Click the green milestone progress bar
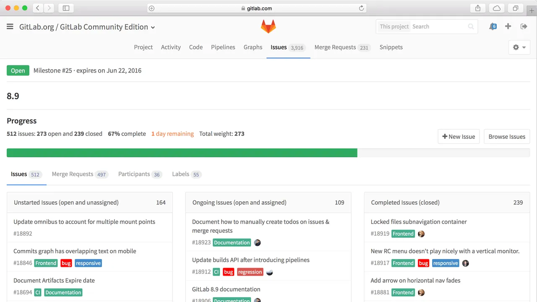537x302 pixels. tap(182, 153)
